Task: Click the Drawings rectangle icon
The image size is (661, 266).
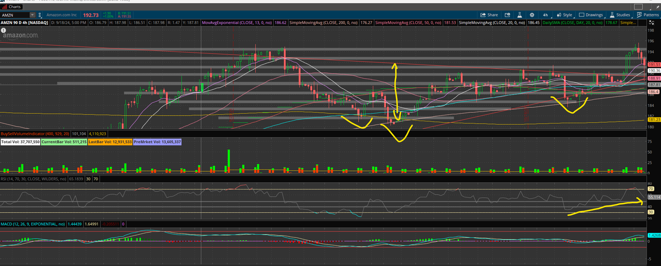Action: (582, 15)
